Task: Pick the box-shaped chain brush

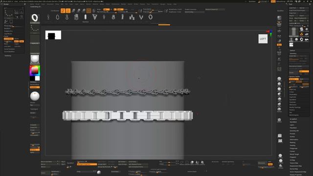Action: 76,17
